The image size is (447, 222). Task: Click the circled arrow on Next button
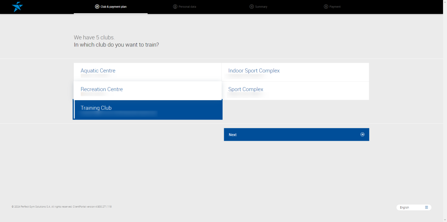(x=362, y=135)
